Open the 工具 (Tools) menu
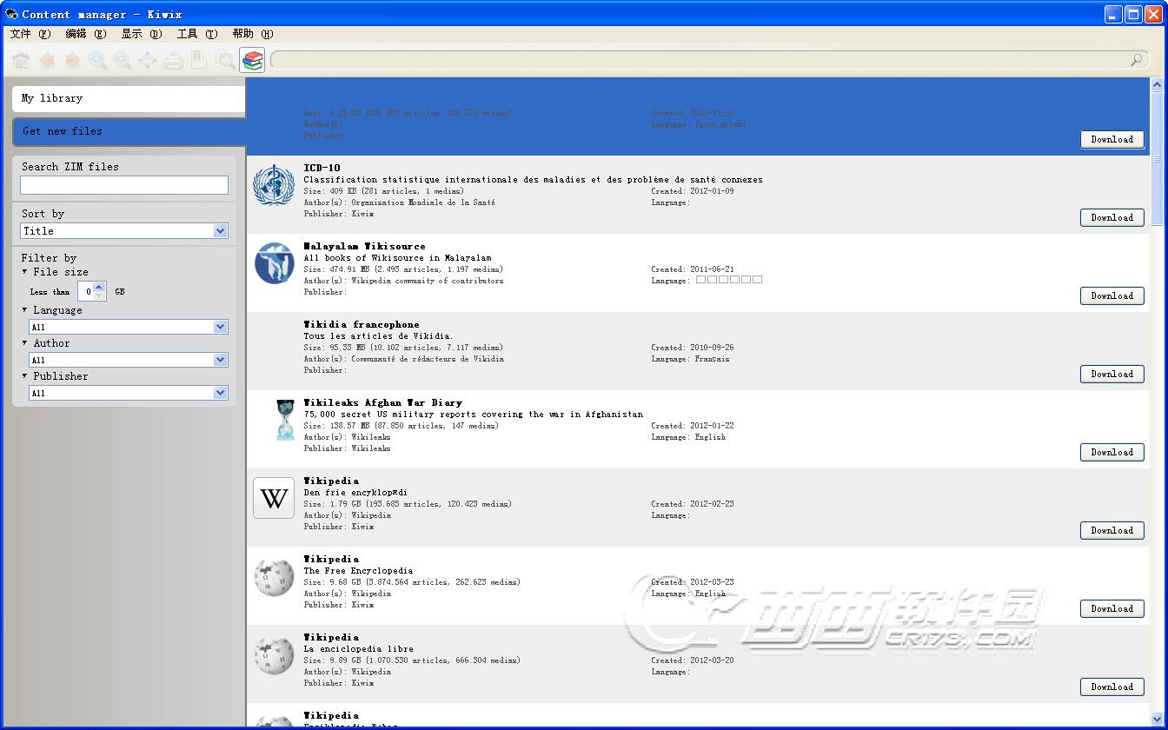Viewport: 1168px width, 730px height. (197, 34)
